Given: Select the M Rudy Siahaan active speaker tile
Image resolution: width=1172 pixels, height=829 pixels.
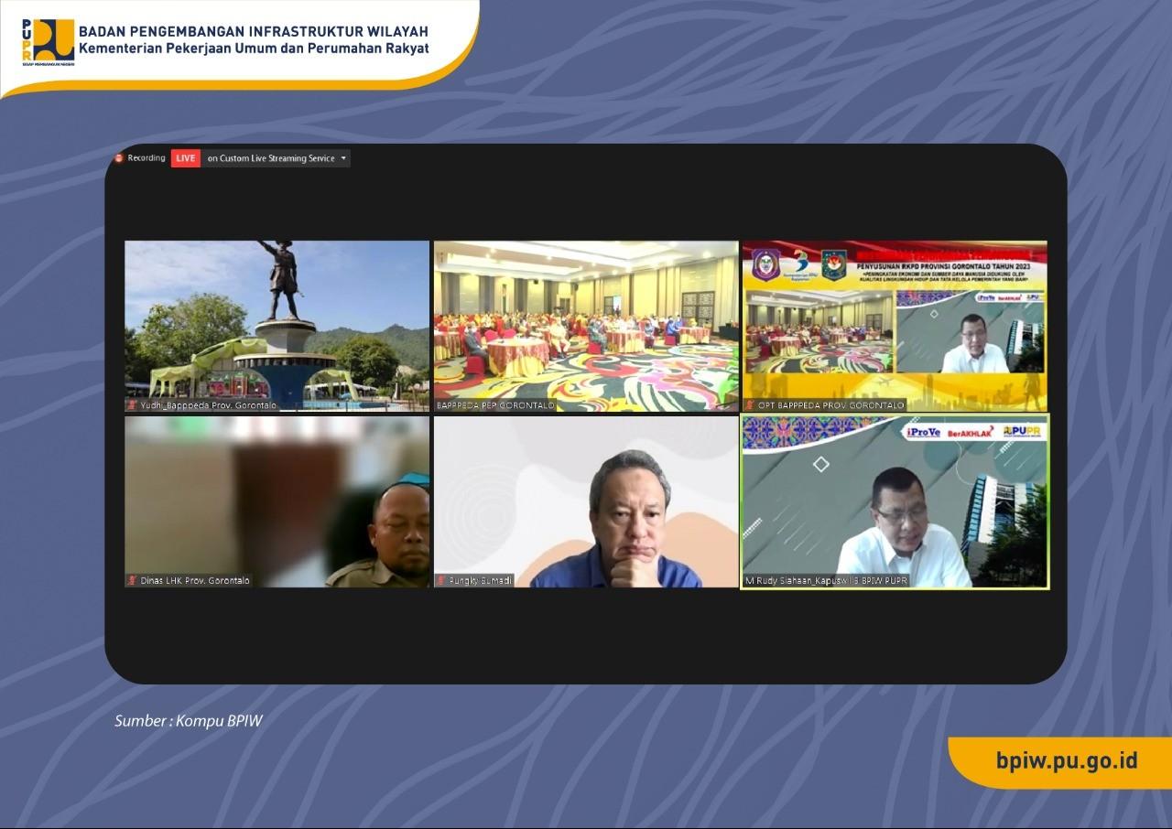Looking at the screenshot, I should pos(895,501).
